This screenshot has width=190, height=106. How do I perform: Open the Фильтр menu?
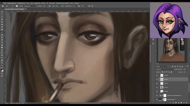point(44,3)
